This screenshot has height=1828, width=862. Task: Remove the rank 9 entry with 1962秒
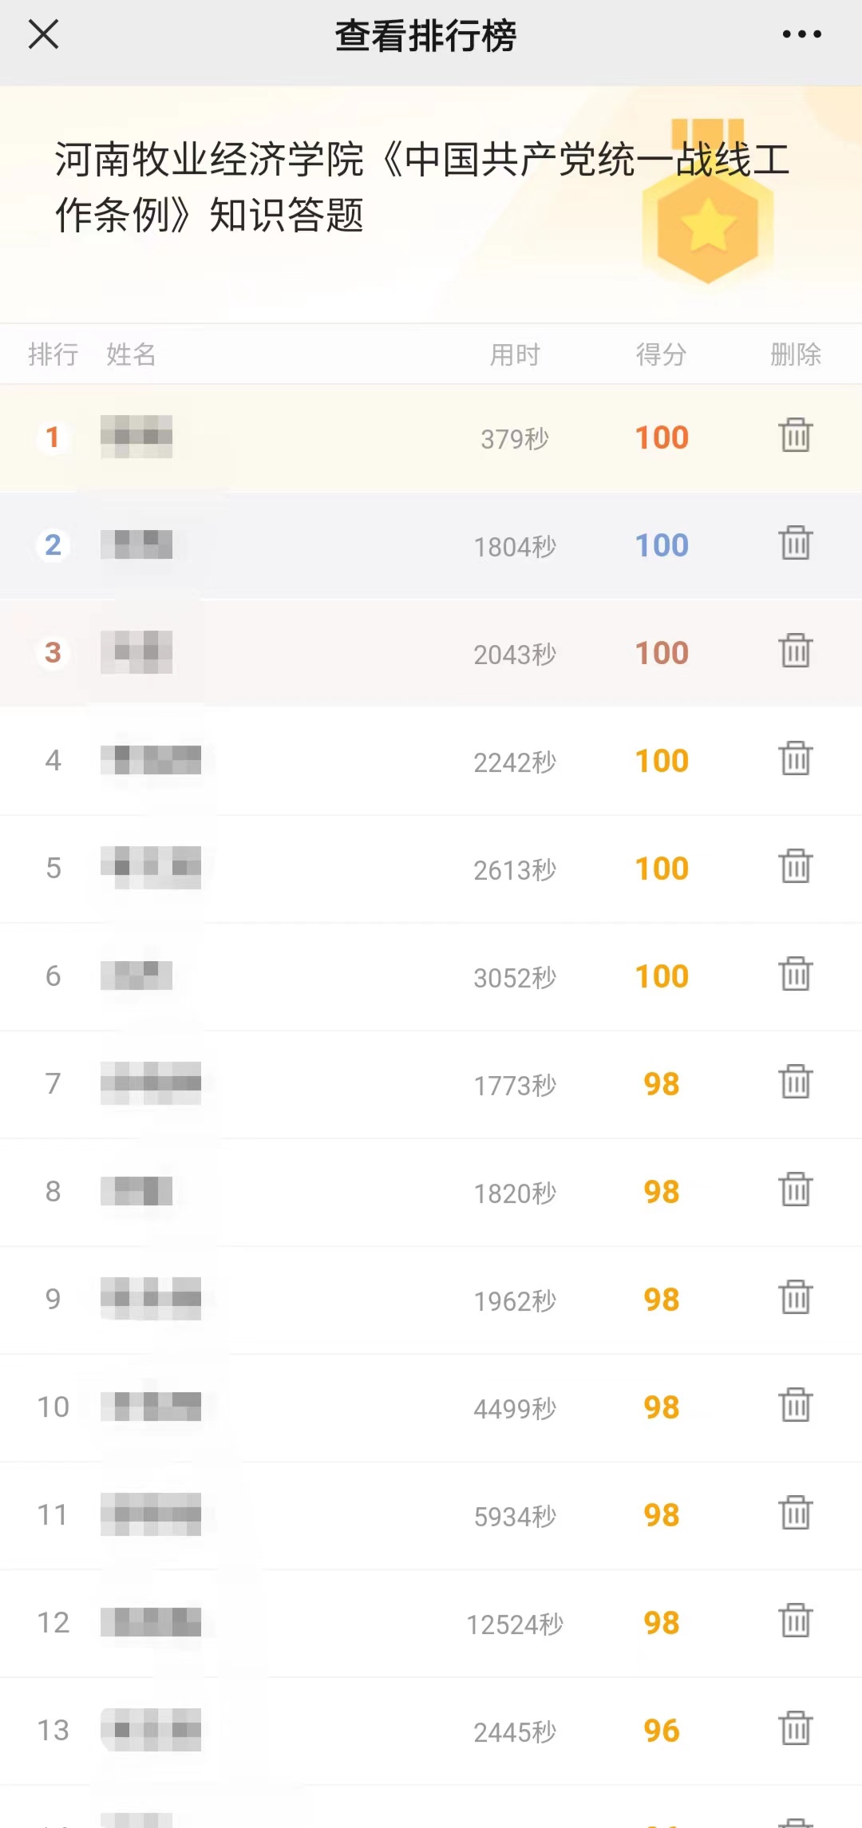point(796,1297)
